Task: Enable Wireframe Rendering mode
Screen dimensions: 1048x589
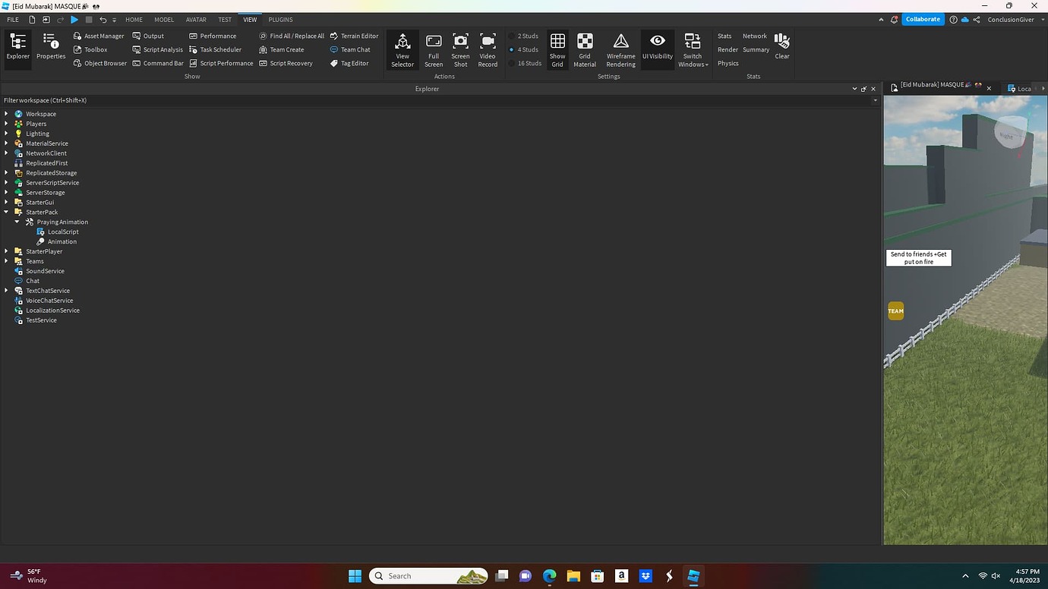Action: tap(620, 49)
